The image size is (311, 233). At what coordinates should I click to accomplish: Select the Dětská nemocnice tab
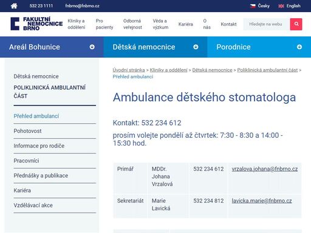click(x=155, y=47)
